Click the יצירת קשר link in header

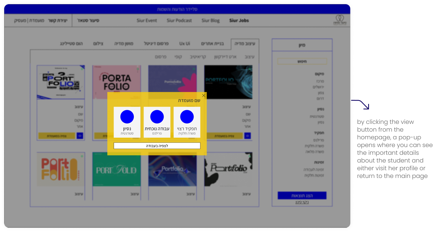58,20
